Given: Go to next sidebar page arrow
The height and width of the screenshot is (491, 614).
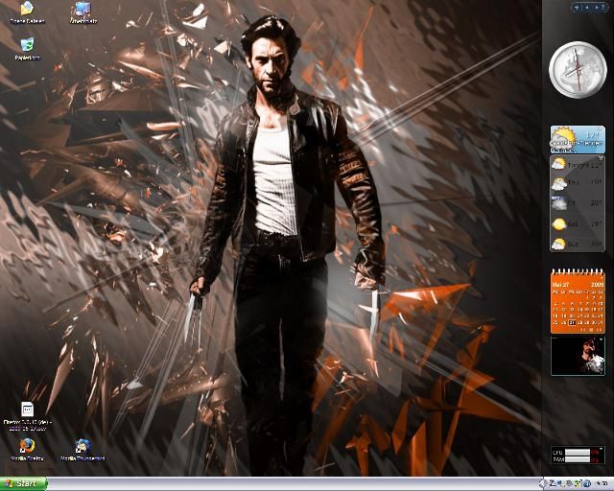Looking at the screenshot, I should pos(597,7).
